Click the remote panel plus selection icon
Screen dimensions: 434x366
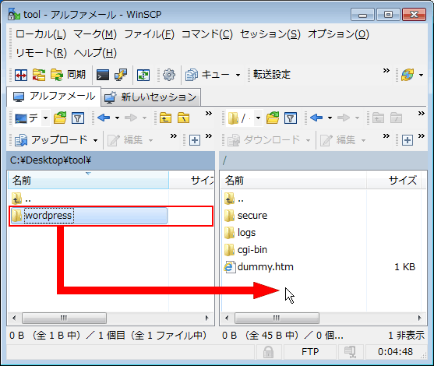point(408,140)
